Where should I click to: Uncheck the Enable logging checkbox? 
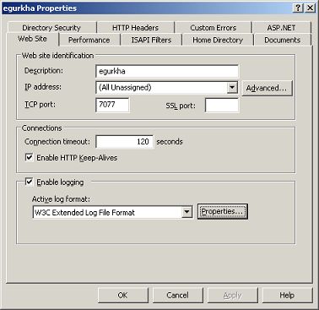30,182
